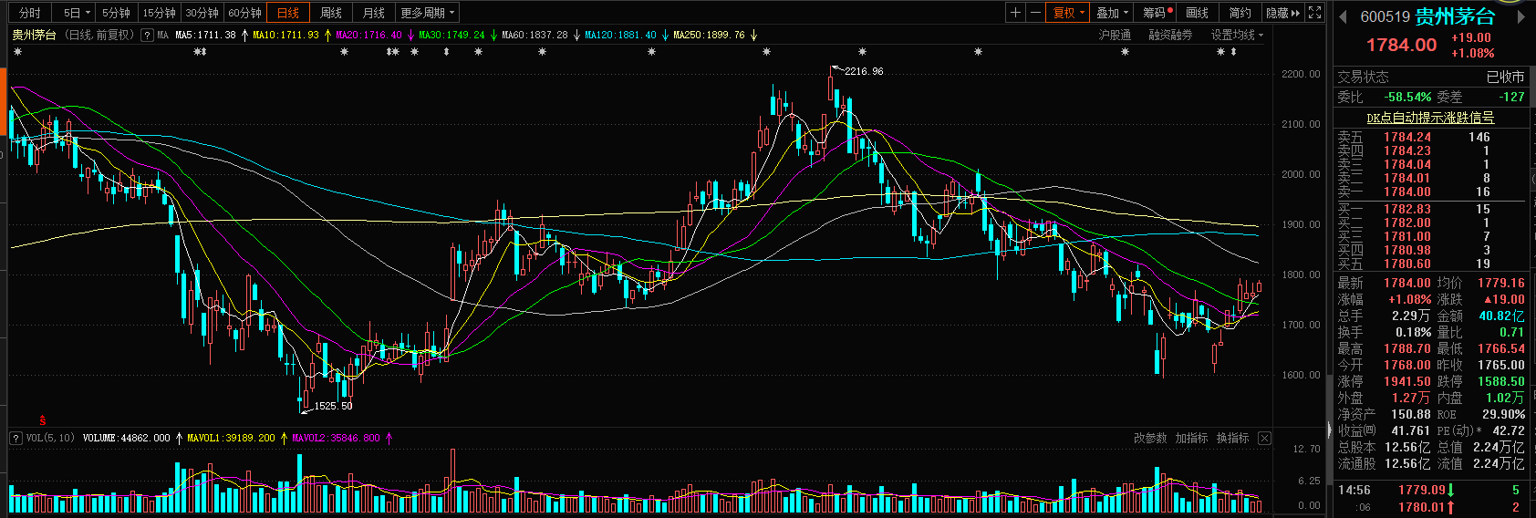Go to next stock with right arrow

[x=1520, y=16]
